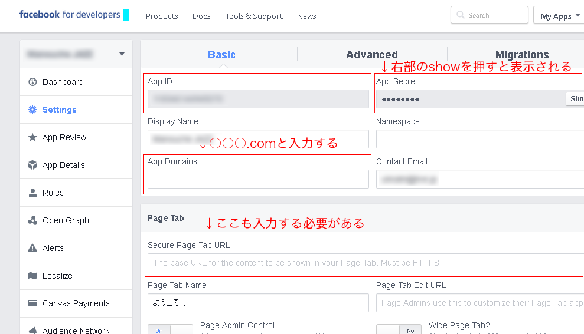584x334 pixels.
Task: Show the App Secret value
Action: (575, 99)
